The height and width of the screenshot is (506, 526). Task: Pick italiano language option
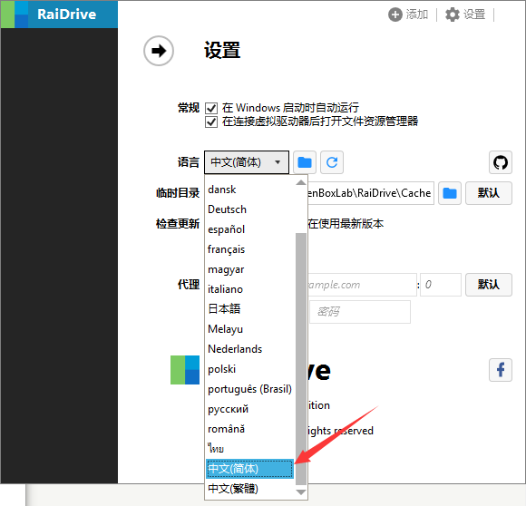[x=250, y=289]
